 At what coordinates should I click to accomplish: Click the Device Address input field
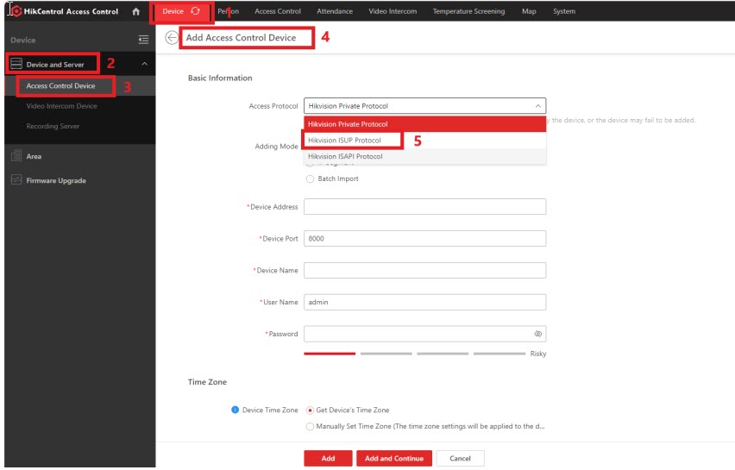pyautogui.click(x=424, y=207)
